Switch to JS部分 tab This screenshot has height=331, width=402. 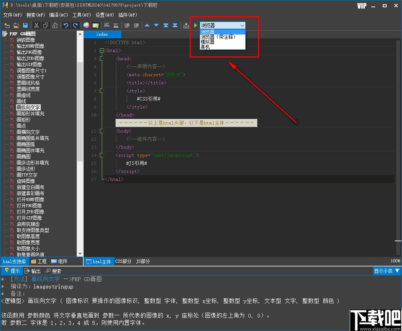tap(143, 261)
